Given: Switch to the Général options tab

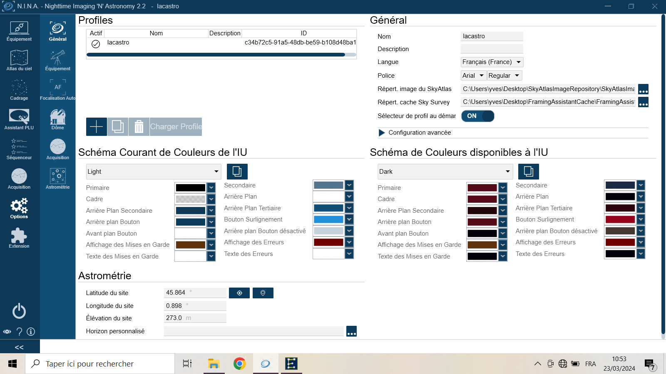Looking at the screenshot, I should (x=58, y=31).
